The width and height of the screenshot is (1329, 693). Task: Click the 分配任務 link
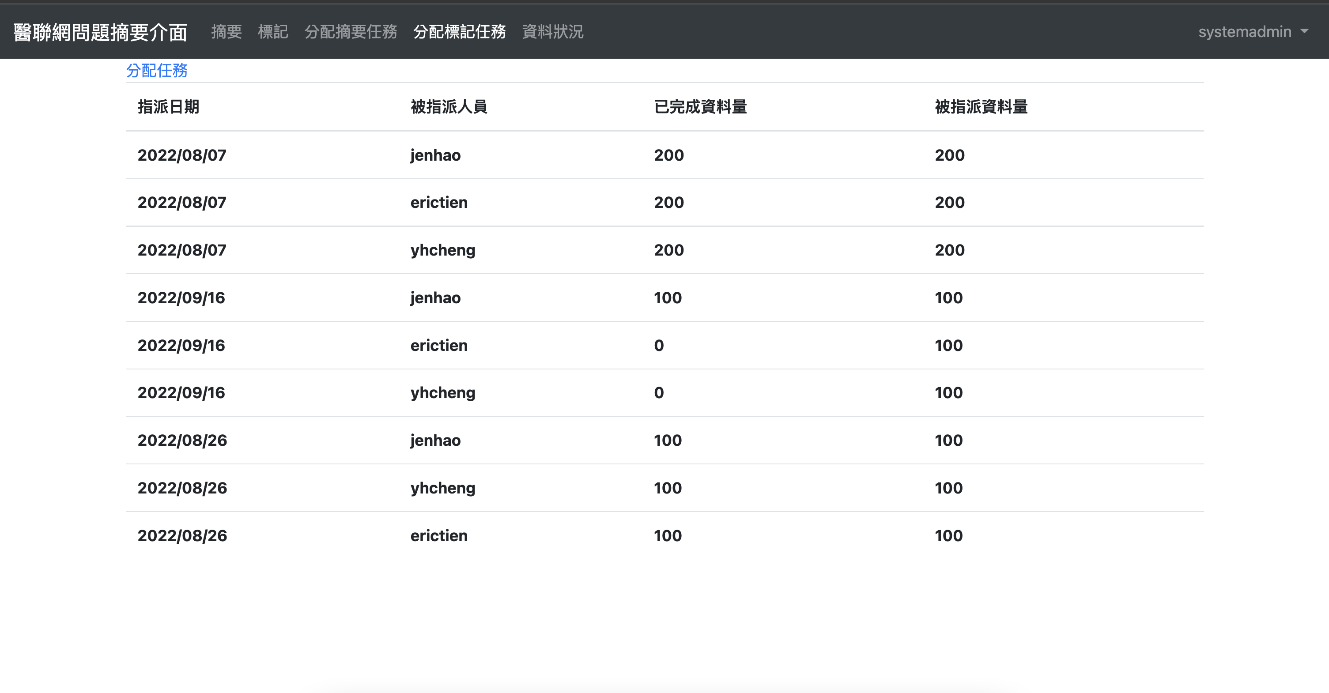pos(156,71)
